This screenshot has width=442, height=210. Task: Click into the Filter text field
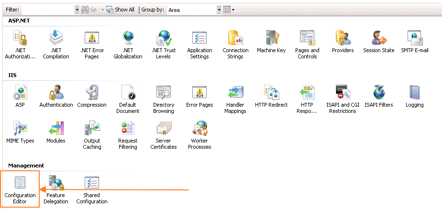point(48,10)
